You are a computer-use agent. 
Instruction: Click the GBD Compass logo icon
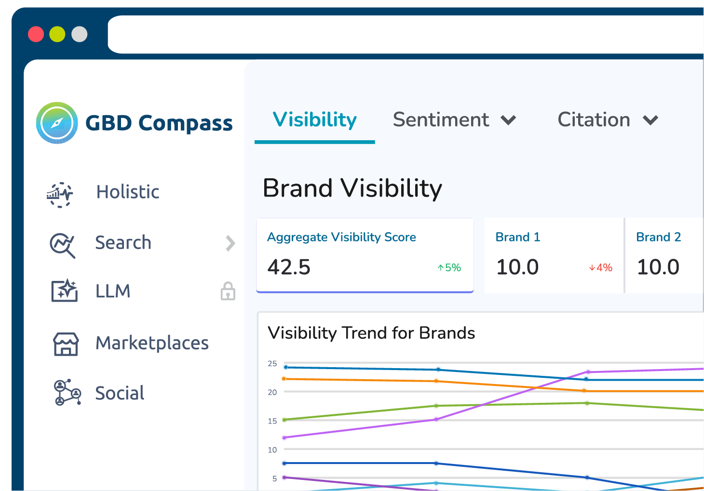[57, 123]
